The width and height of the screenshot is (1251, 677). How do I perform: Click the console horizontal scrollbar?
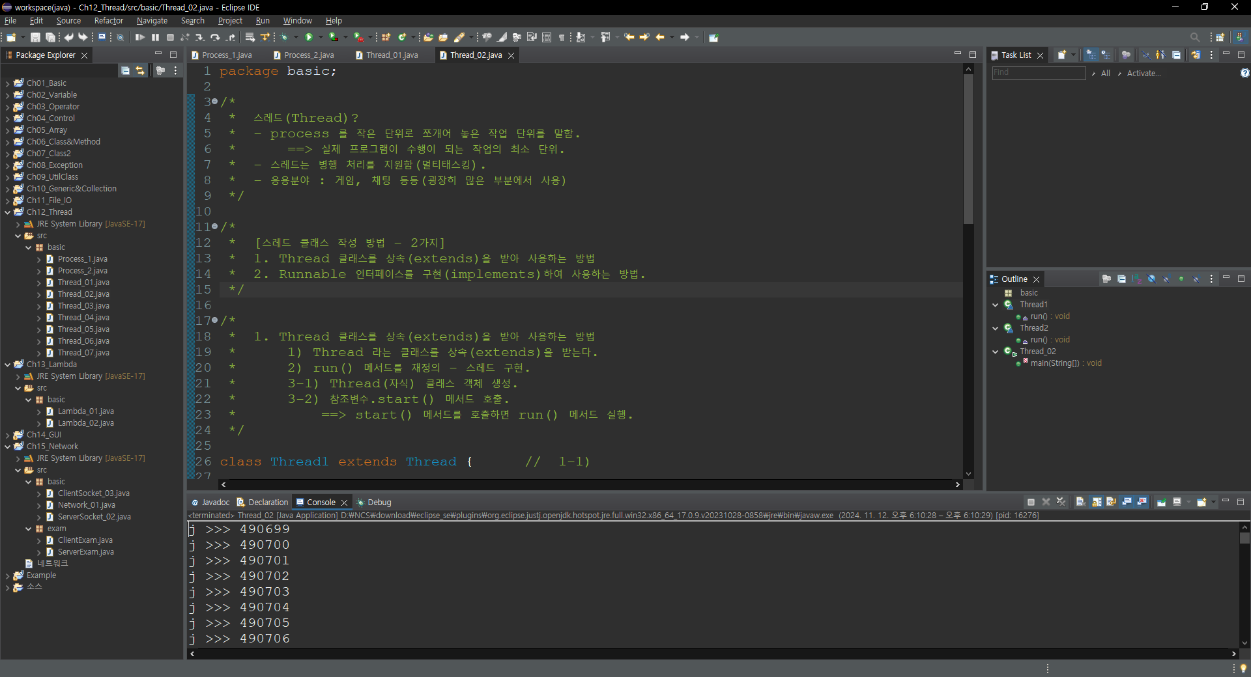[713, 654]
